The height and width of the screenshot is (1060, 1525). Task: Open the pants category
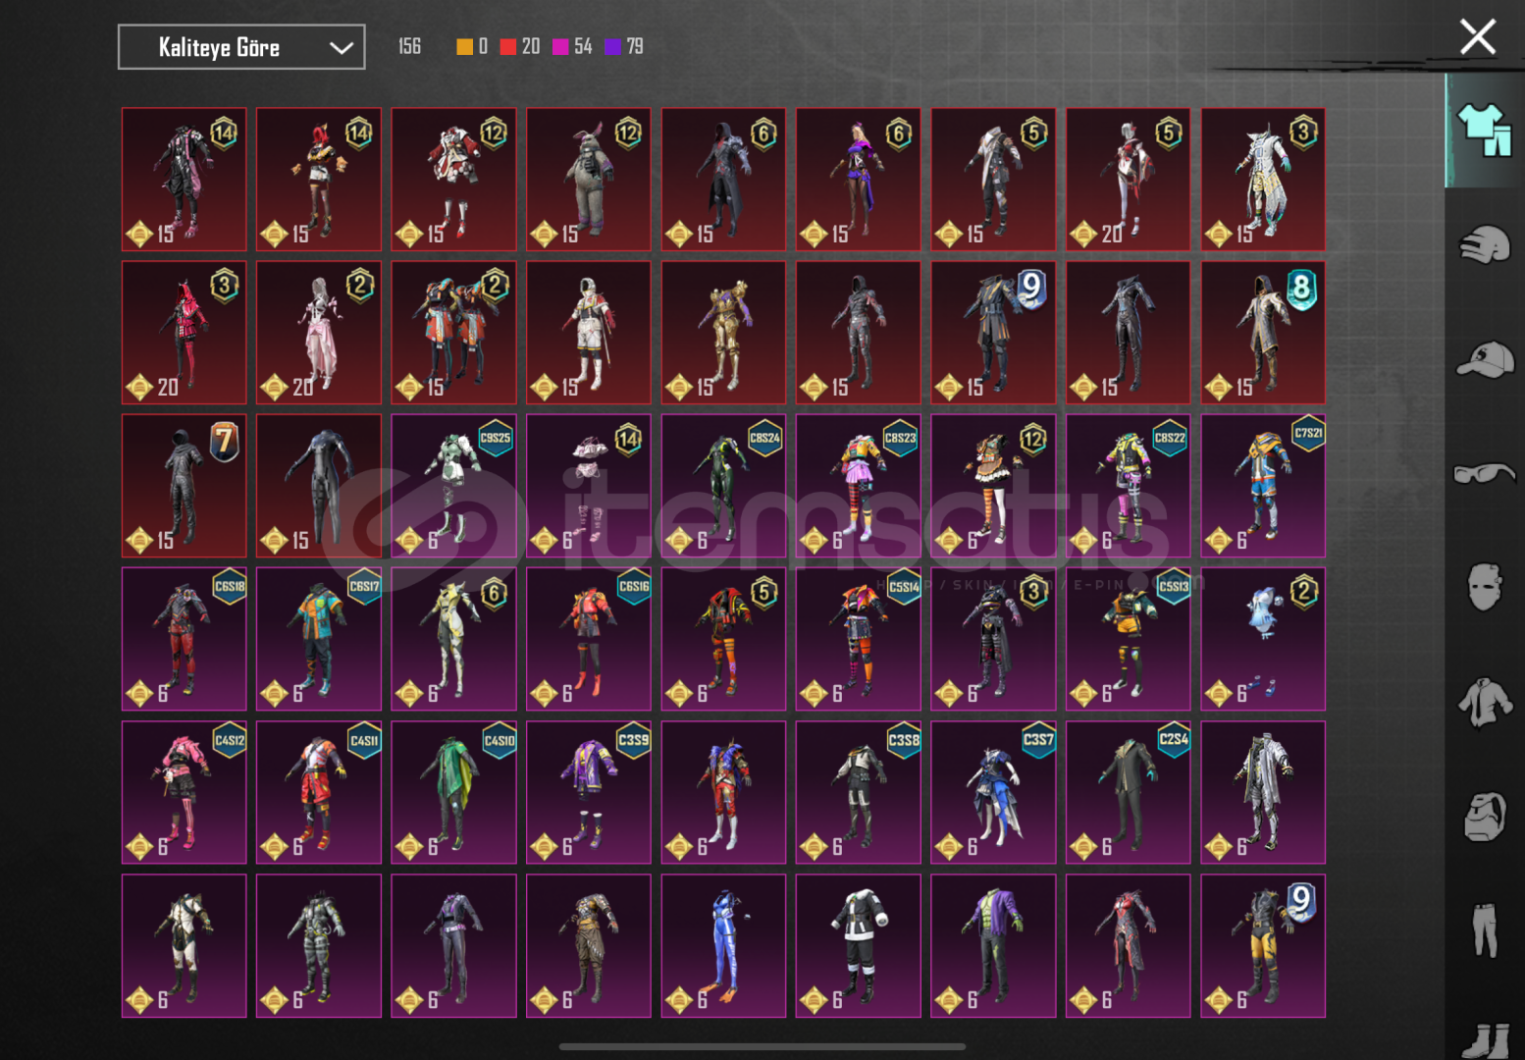click(x=1485, y=930)
